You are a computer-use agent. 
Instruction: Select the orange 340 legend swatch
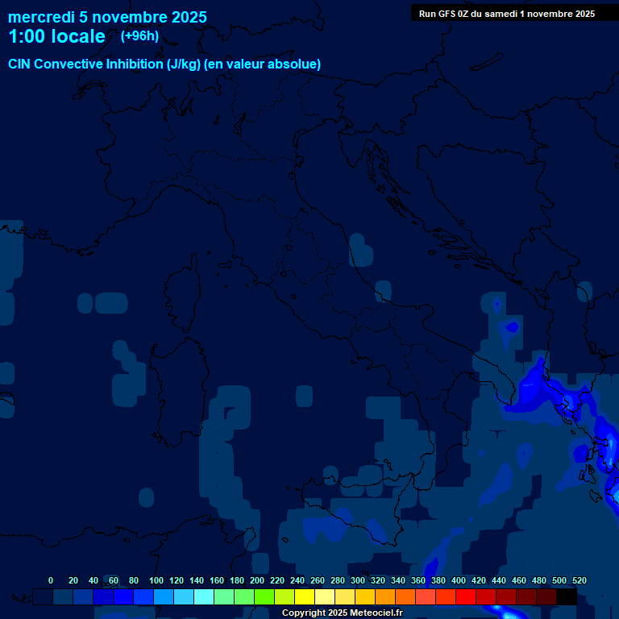(405, 596)
